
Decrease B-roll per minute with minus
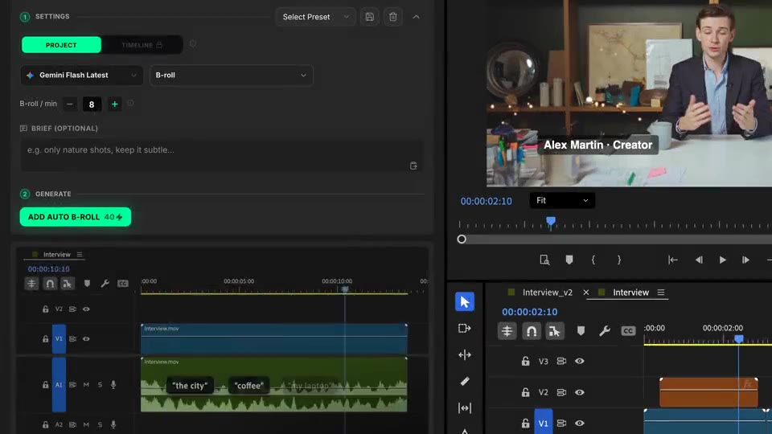point(70,104)
